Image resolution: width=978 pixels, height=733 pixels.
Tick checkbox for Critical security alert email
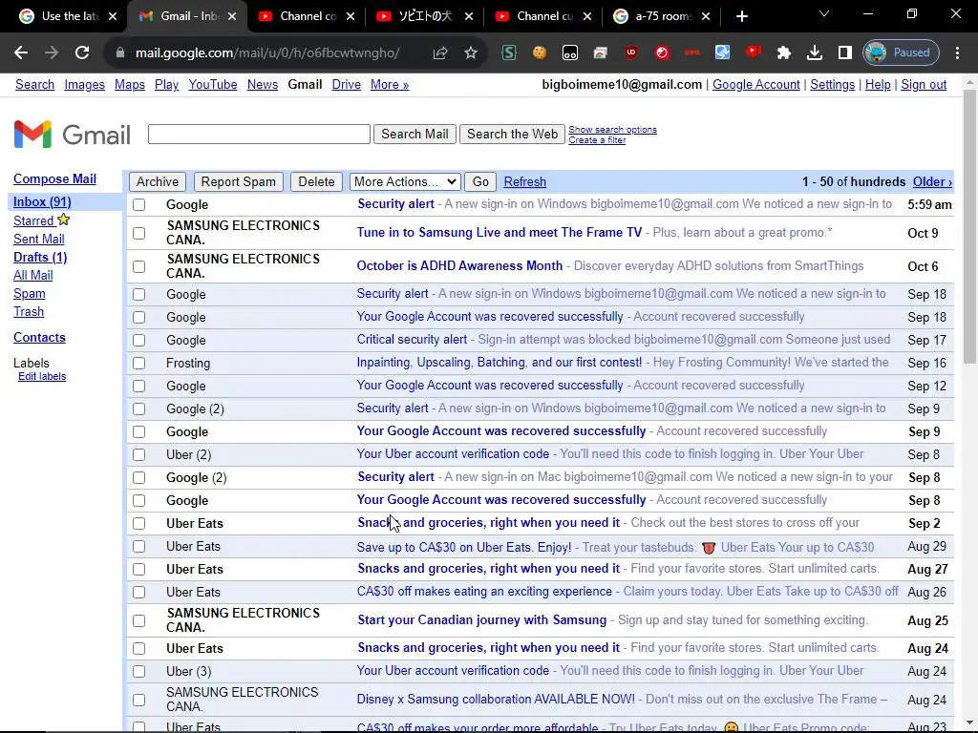[139, 341]
